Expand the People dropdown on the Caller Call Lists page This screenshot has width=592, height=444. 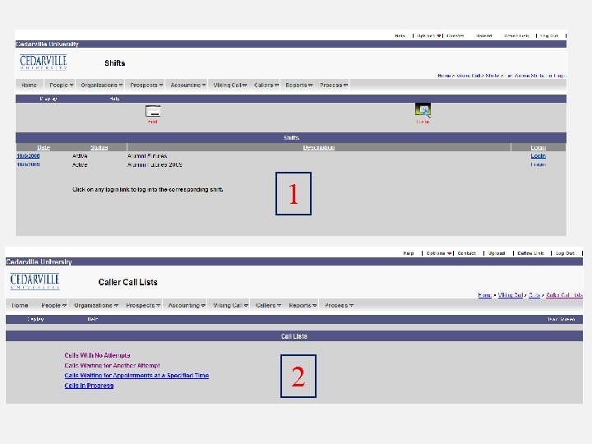[53, 305]
